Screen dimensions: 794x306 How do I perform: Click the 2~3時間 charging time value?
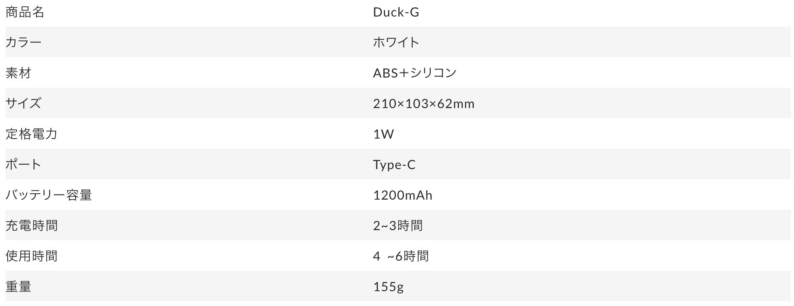pos(398,225)
